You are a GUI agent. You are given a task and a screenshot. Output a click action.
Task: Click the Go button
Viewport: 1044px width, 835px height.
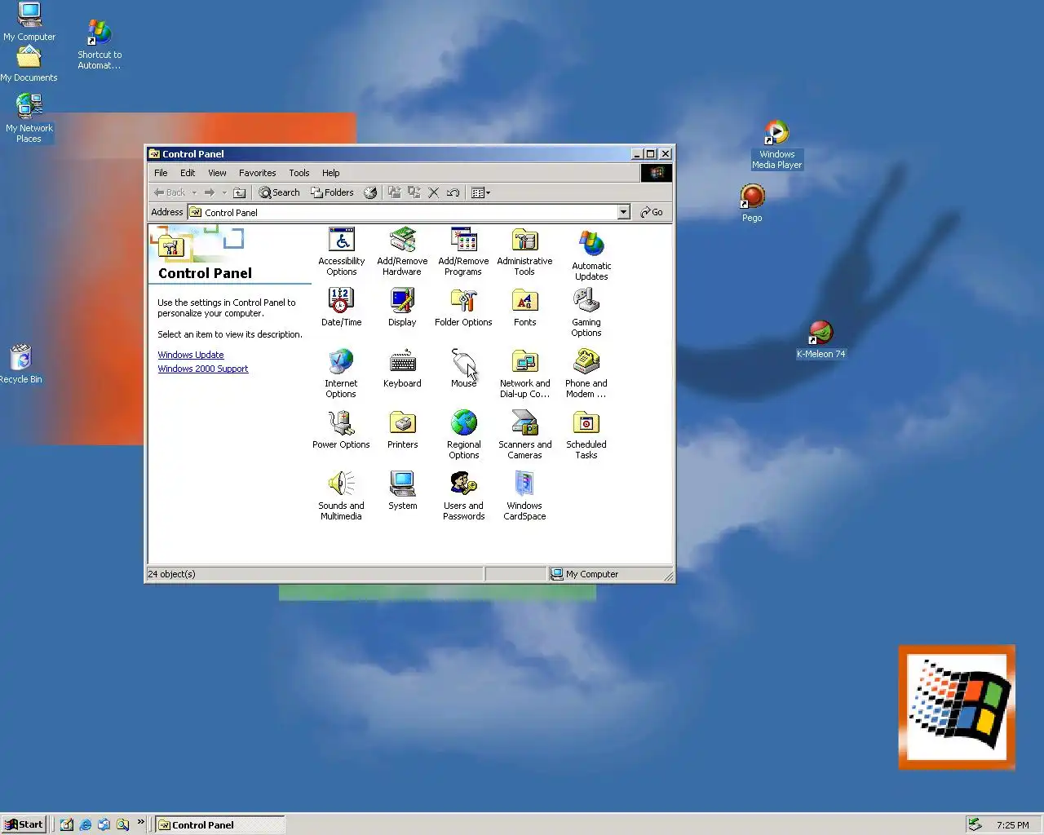coord(652,212)
